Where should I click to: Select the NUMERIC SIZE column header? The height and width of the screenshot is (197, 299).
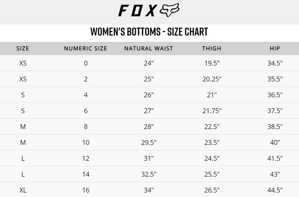pyautogui.click(x=86, y=49)
